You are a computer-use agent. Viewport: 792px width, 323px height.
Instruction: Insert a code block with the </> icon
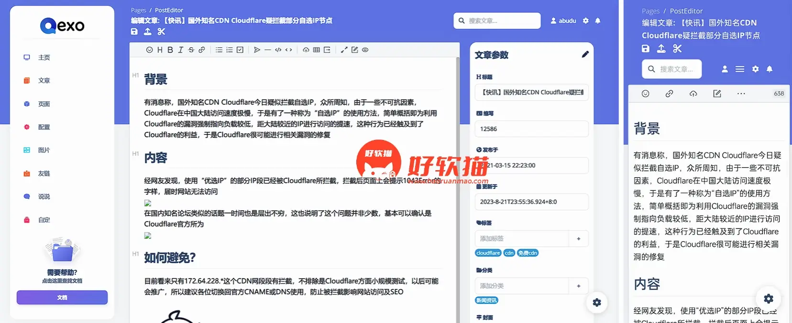coord(278,50)
